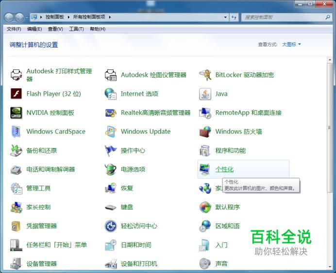Open recent pages dropdown beside nav buttons
The height and width of the screenshot is (273, 336).
(27, 17)
